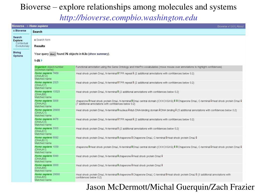Open Homo sapiens 7469 DNAJB12 entry
The height and width of the screenshot is (193, 257).
pyautogui.click(x=46, y=73)
